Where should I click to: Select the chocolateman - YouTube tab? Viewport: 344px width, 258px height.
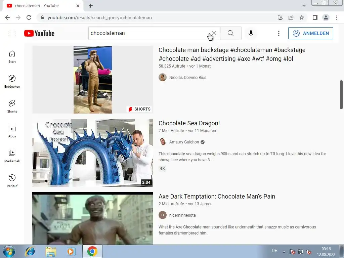[43, 6]
